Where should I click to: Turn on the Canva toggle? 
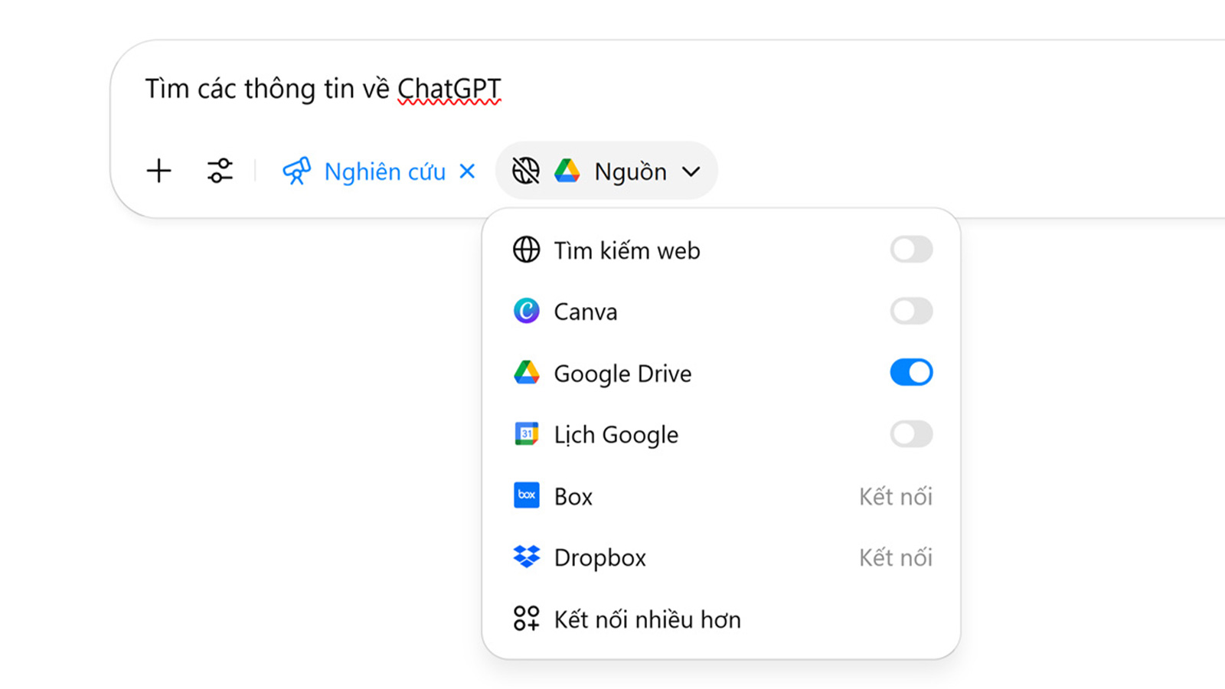coord(911,311)
